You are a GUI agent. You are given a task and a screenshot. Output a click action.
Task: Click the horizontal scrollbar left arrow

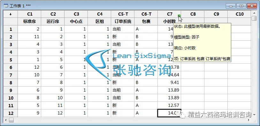(x=6, y=120)
